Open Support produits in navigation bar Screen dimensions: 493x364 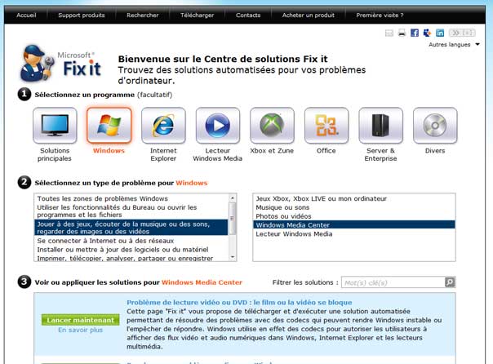(82, 15)
